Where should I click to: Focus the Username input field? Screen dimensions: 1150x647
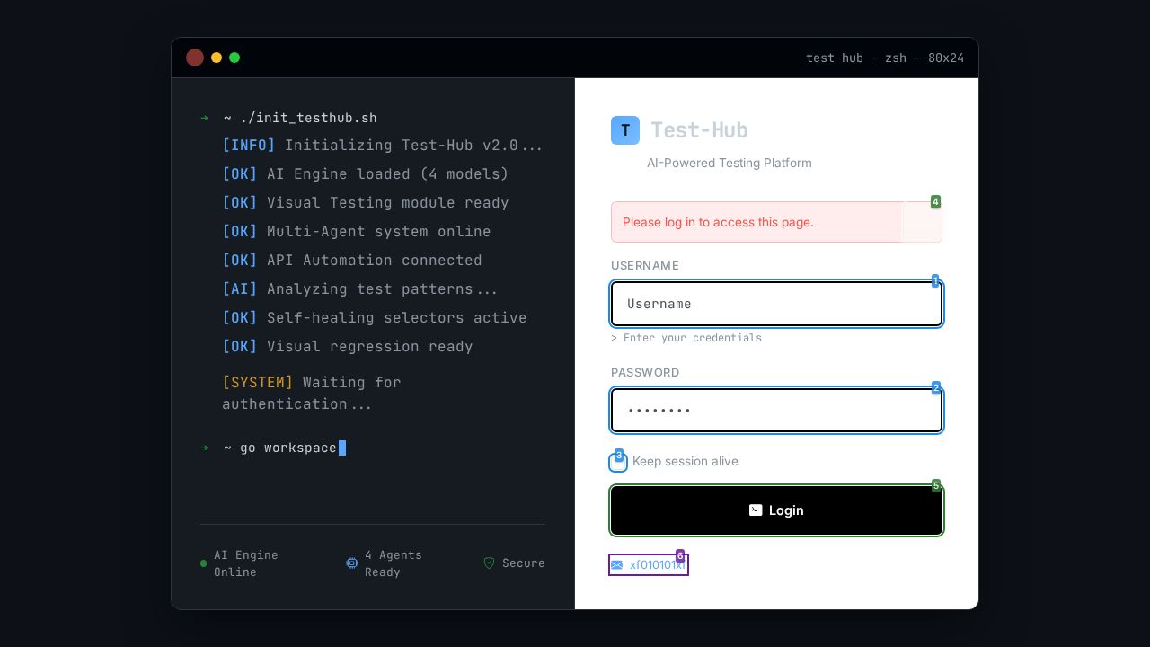click(776, 304)
